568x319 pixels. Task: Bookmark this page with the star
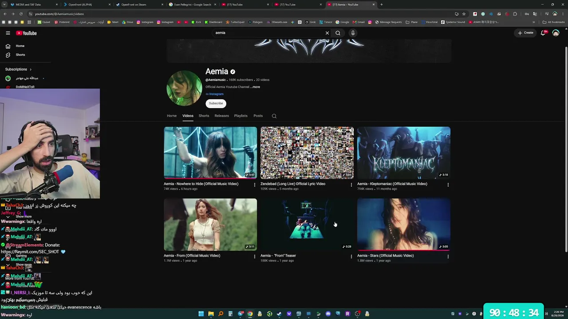[x=464, y=14]
